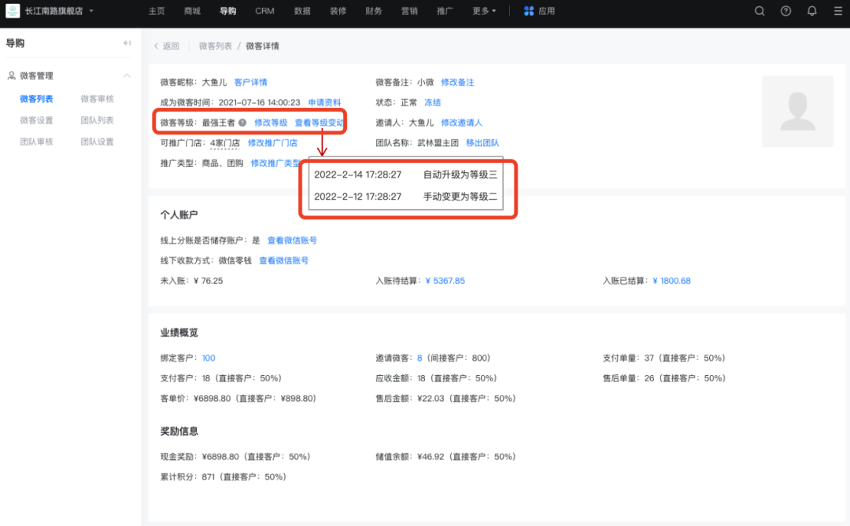Click the 修改邀请人 link

[461, 123]
